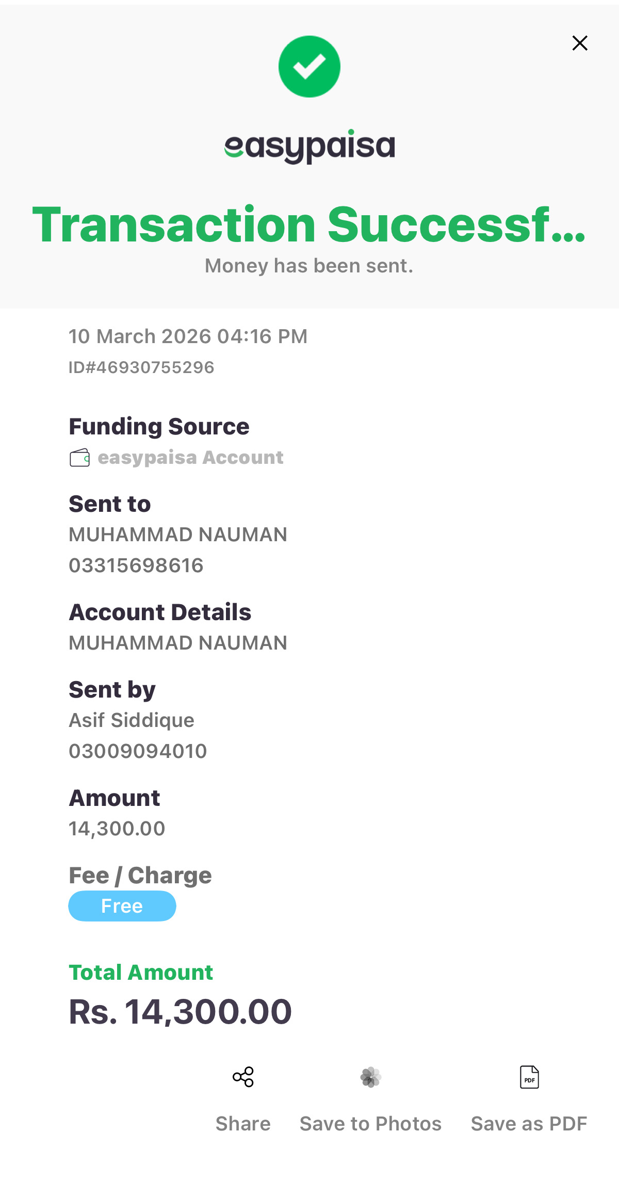Click the wallet icon under Funding Source
This screenshot has height=1197, width=619.
pos(79,458)
